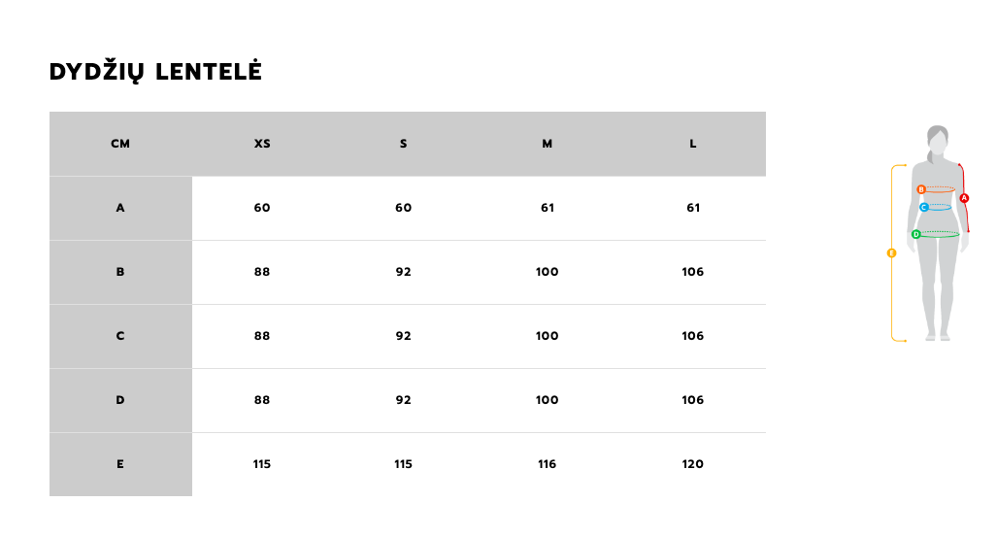This screenshot has height=536, width=997.
Task: Click the yellow E height marker
Action: click(891, 253)
